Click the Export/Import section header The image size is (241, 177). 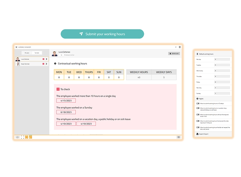[213, 134]
